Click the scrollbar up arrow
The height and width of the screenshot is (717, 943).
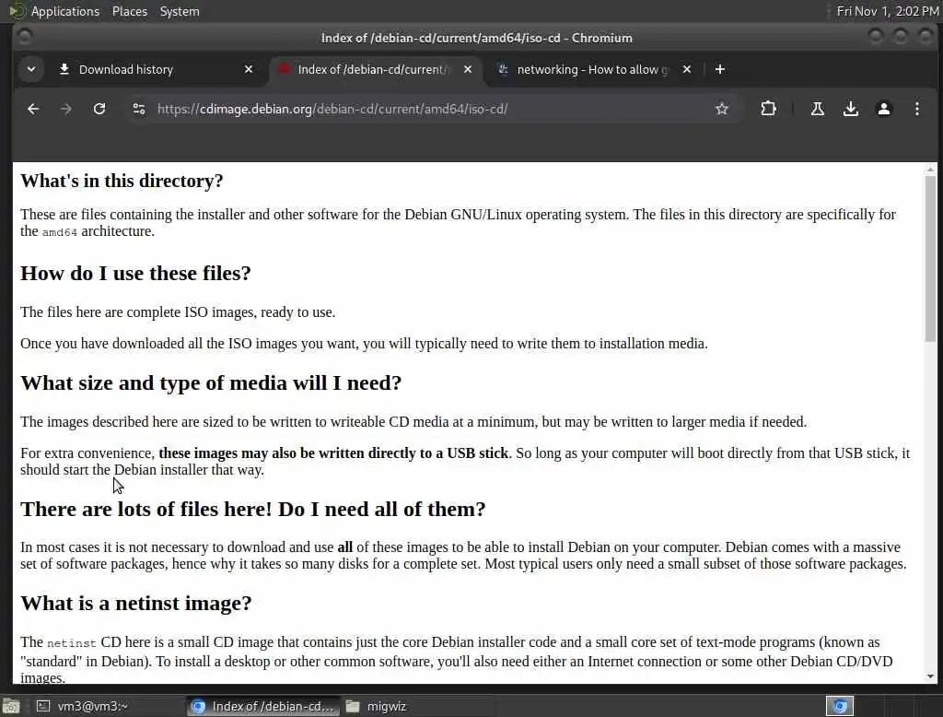930,170
